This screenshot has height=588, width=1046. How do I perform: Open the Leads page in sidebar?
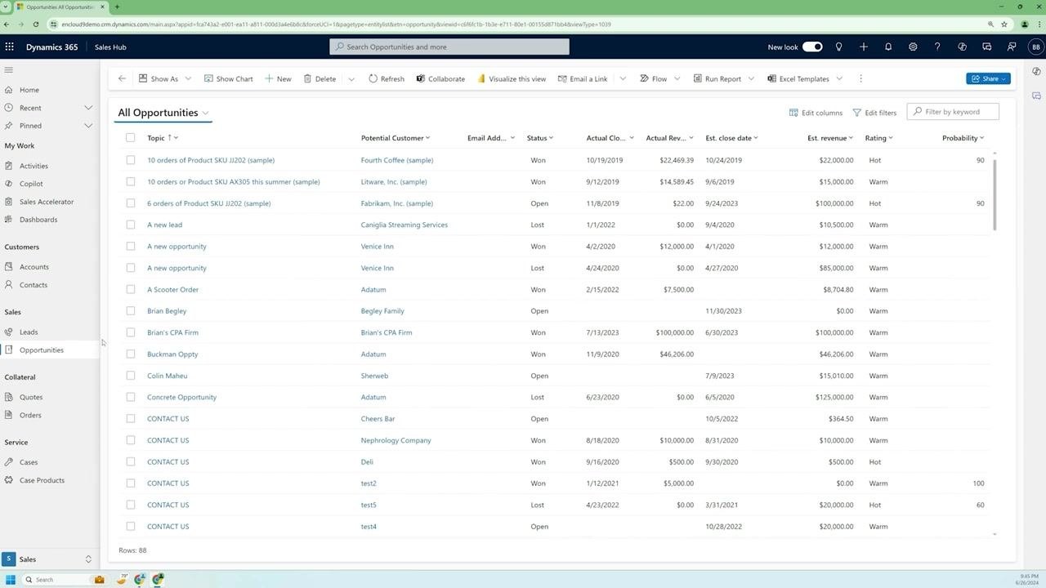pos(29,332)
